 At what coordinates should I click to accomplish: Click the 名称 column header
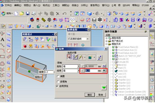(x=108, y=35)
